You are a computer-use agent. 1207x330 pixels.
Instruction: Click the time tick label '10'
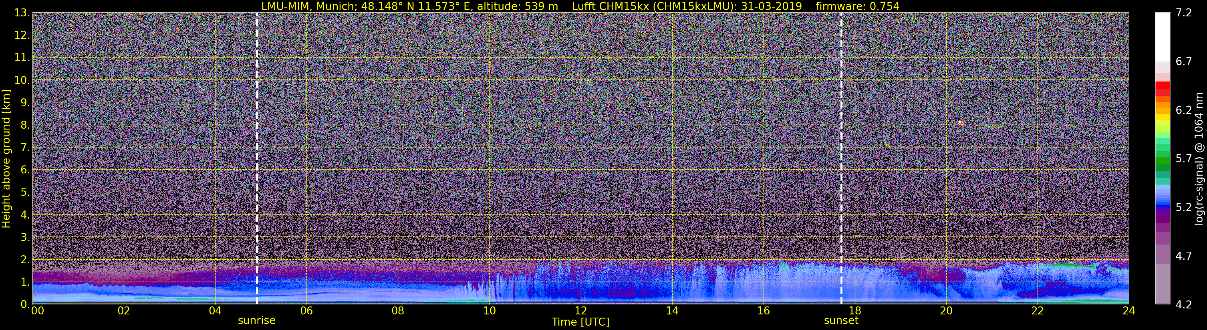[x=489, y=311]
